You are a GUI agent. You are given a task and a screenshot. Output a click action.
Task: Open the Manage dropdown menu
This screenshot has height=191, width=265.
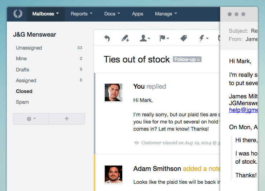(166, 14)
